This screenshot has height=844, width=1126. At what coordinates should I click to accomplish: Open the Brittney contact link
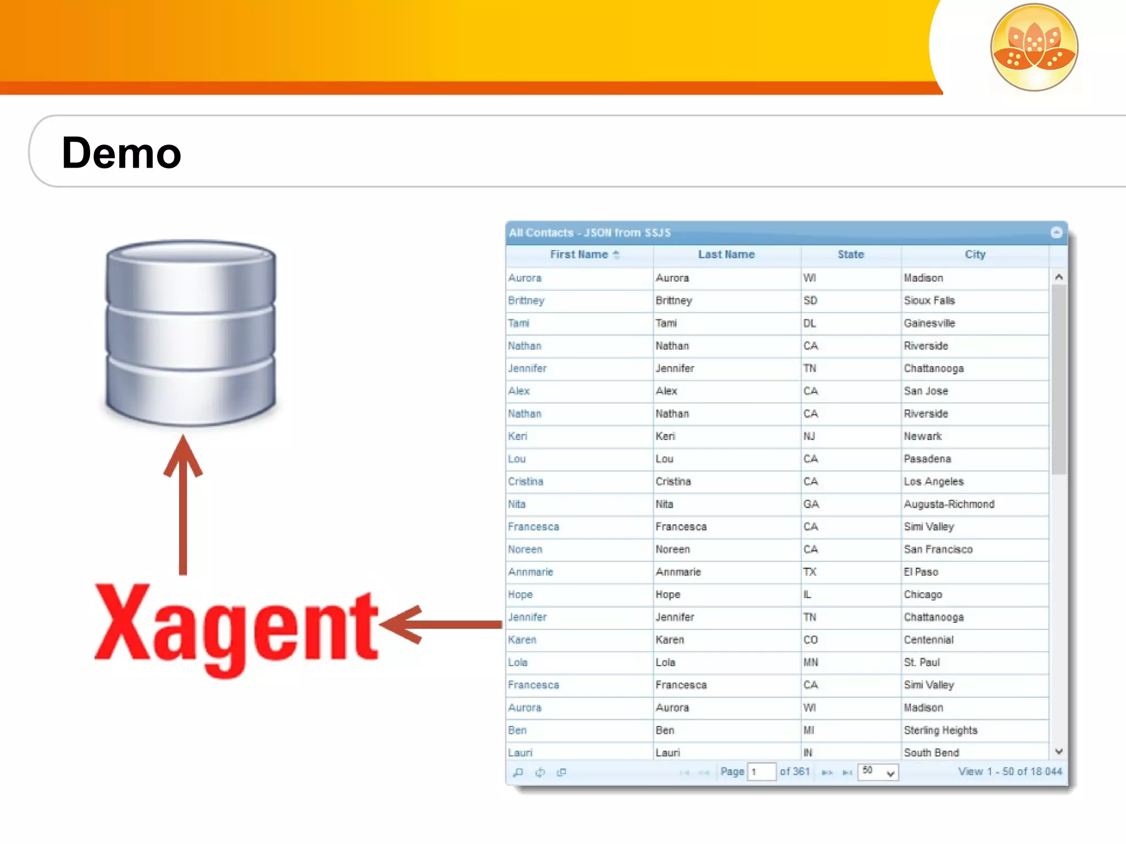[x=526, y=301]
